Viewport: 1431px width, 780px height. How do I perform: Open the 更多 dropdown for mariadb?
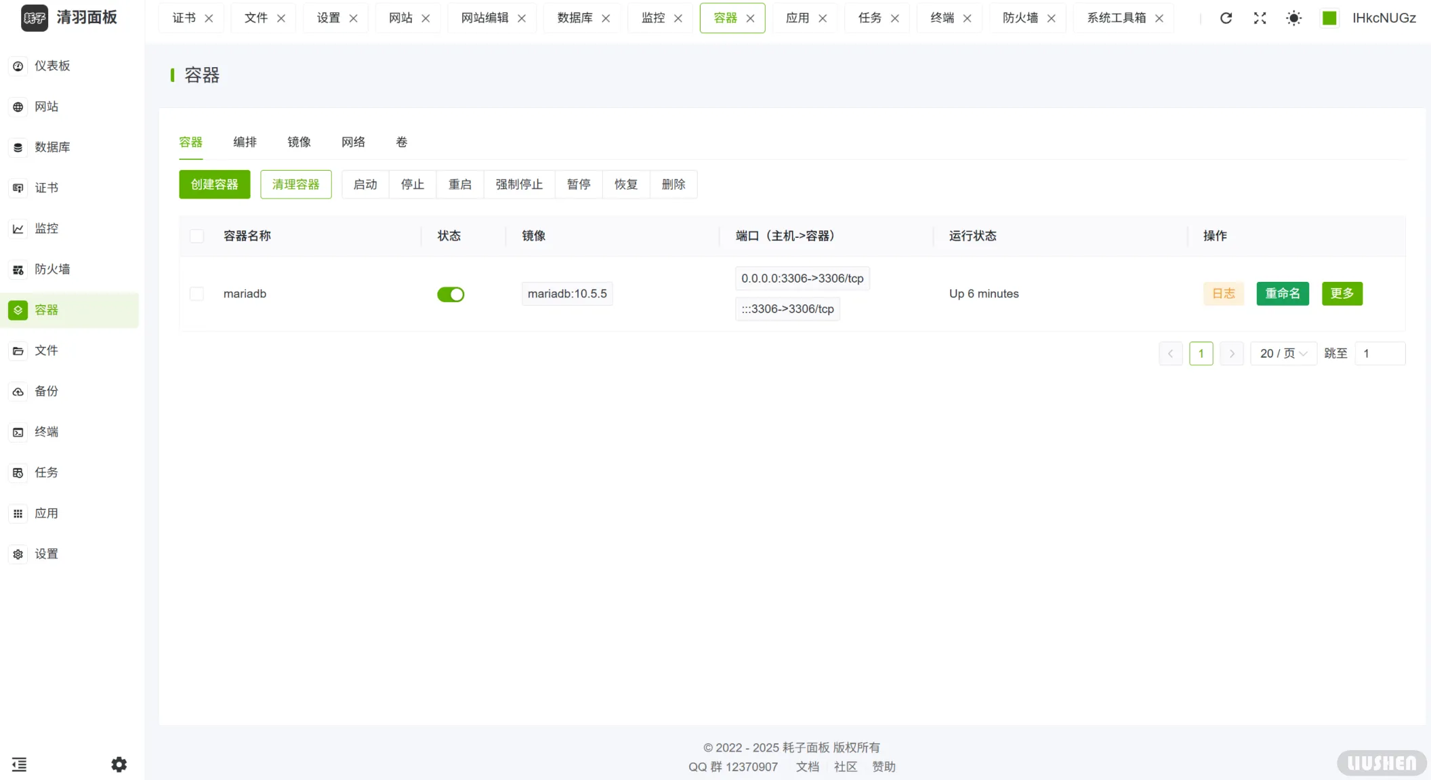click(1342, 293)
